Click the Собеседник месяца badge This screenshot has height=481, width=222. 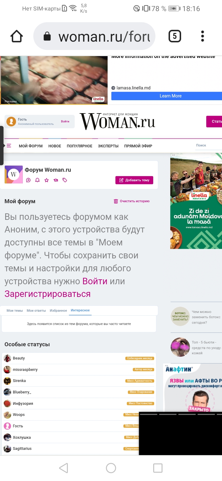tap(140, 358)
